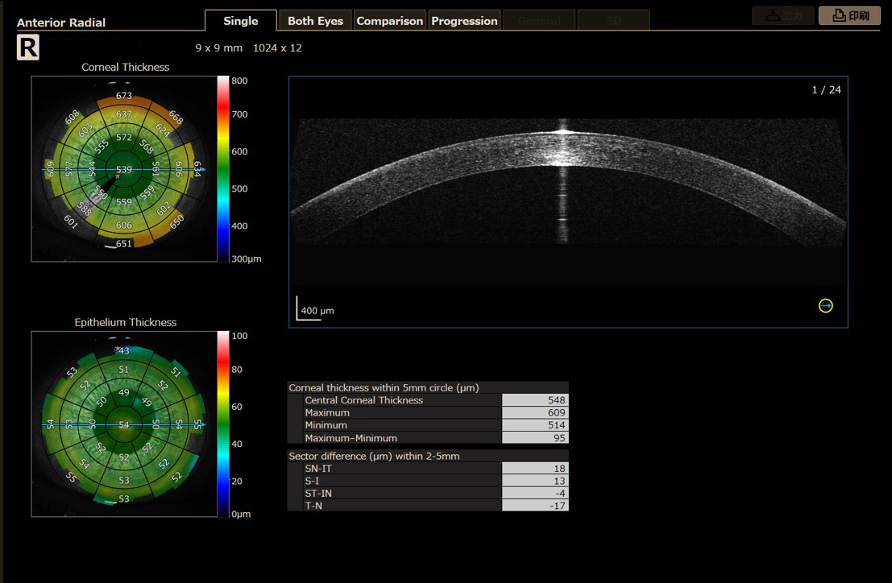The image size is (892, 583).
Task: Open the Comparison tab
Action: (x=390, y=21)
